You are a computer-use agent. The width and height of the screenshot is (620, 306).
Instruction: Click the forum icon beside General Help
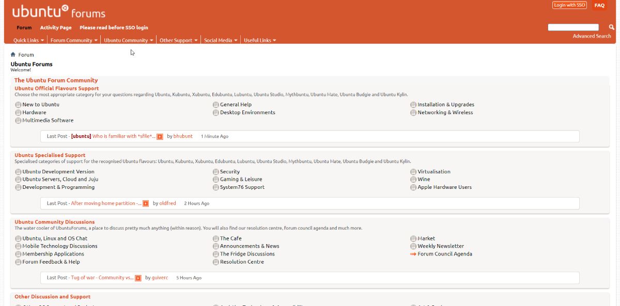coord(216,105)
